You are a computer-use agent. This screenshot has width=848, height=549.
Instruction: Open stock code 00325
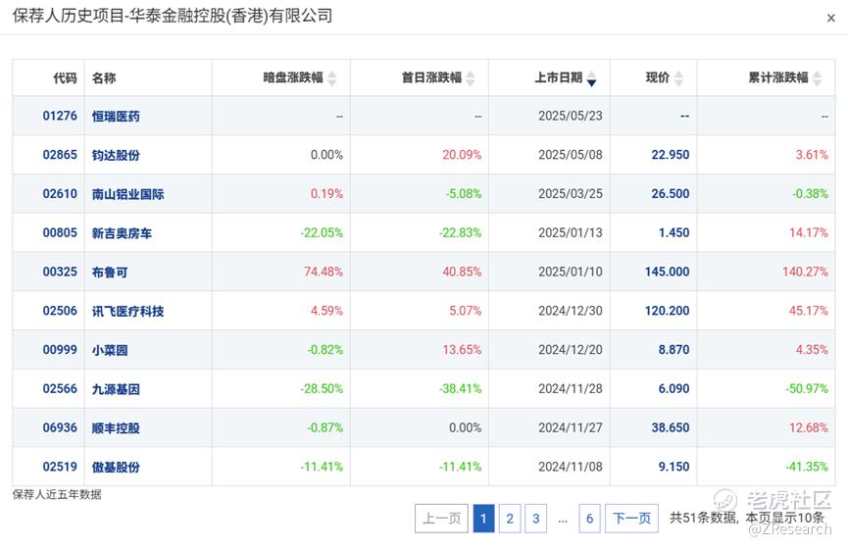60,272
